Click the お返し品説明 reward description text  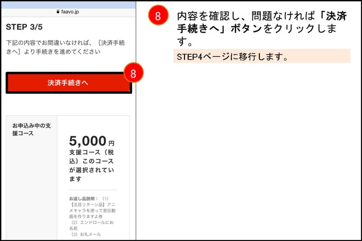click(84, 198)
